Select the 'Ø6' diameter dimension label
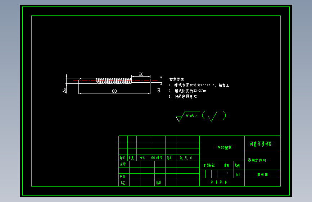The height and width of the screenshot is (202, 312). [x=64, y=91]
